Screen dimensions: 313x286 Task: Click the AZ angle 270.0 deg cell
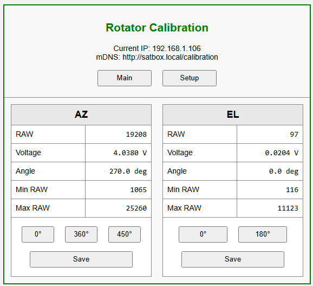click(x=118, y=171)
